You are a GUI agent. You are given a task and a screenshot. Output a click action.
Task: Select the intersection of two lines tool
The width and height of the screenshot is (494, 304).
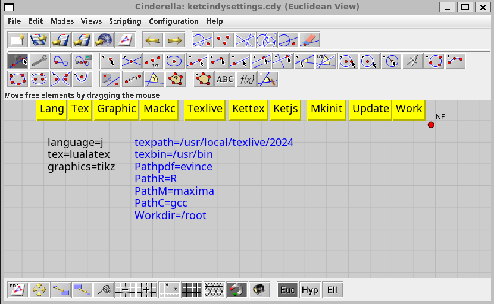pyautogui.click(x=132, y=61)
